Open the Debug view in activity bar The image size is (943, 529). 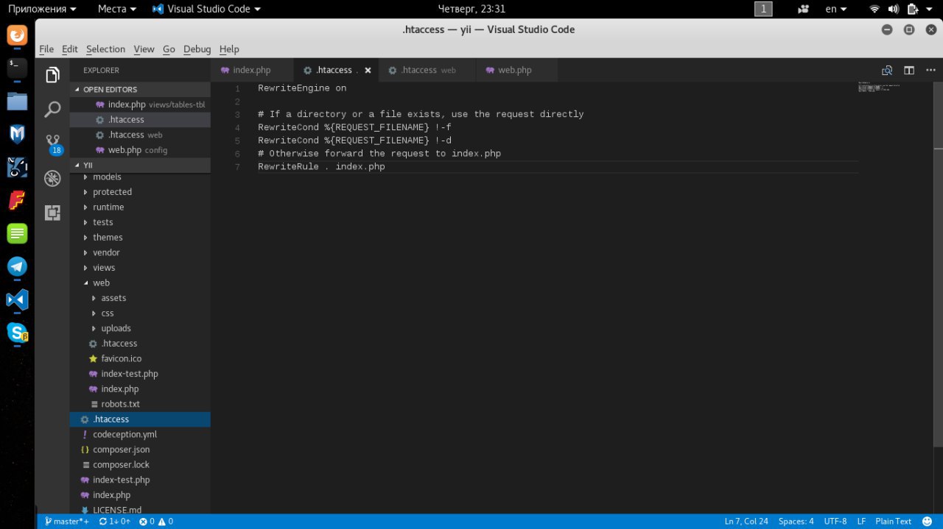pyautogui.click(x=52, y=178)
